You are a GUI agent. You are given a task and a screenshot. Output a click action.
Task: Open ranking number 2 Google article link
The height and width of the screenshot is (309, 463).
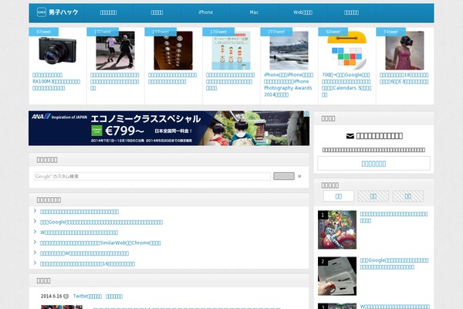[x=394, y=263]
